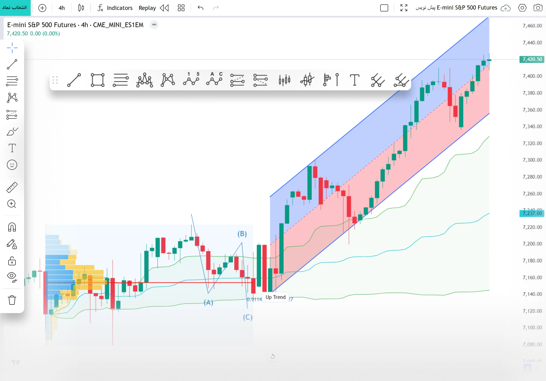Delete drawings with the trash icon
Image resolution: width=546 pixels, height=381 pixels.
click(12, 300)
